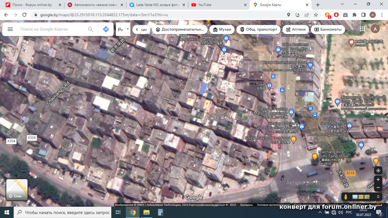
Task: Open the Chrome three-dot menu
Action: [382, 15]
